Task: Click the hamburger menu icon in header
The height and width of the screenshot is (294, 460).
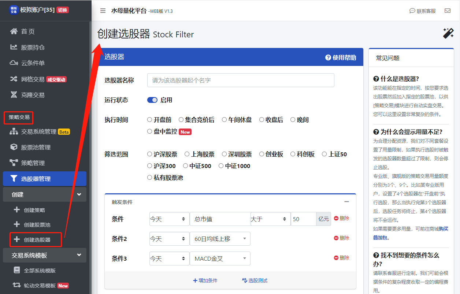Action: 103,11
